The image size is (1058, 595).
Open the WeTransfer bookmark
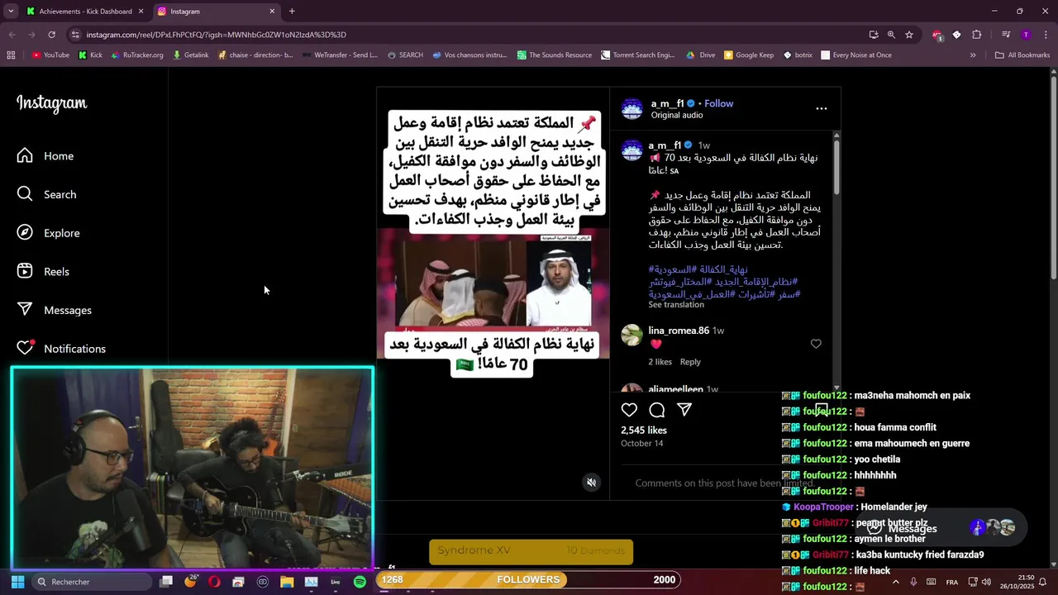click(x=340, y=55)
